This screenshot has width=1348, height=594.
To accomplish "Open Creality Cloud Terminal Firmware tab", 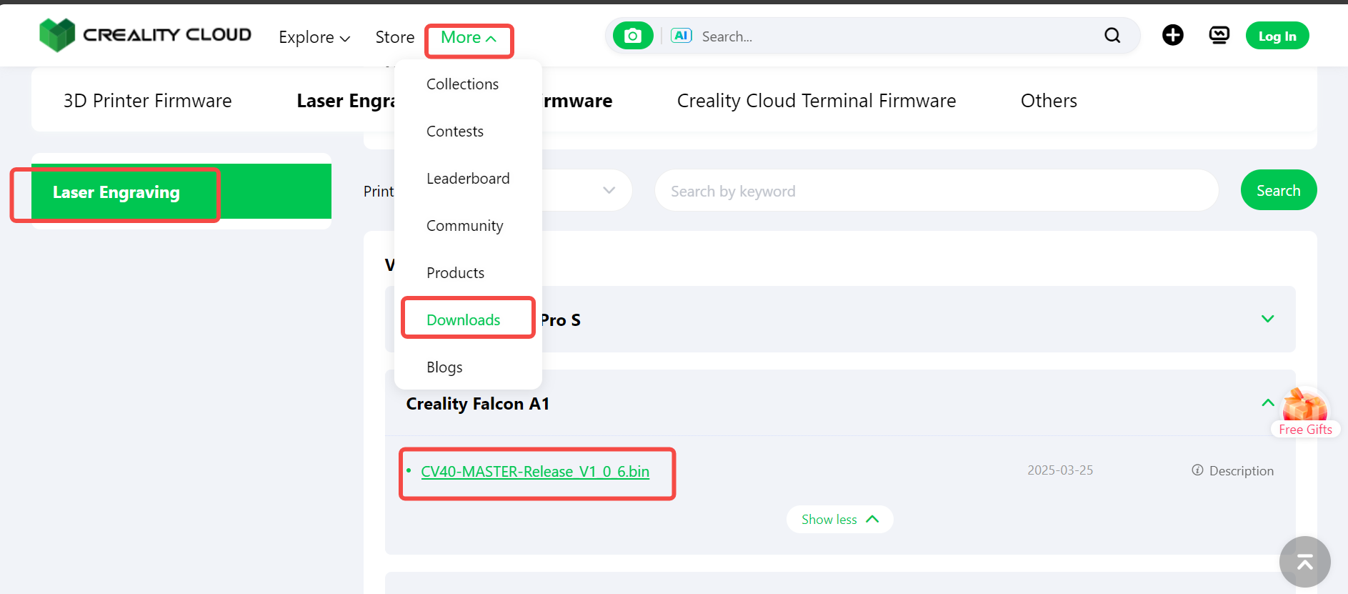I will (817, 101).
